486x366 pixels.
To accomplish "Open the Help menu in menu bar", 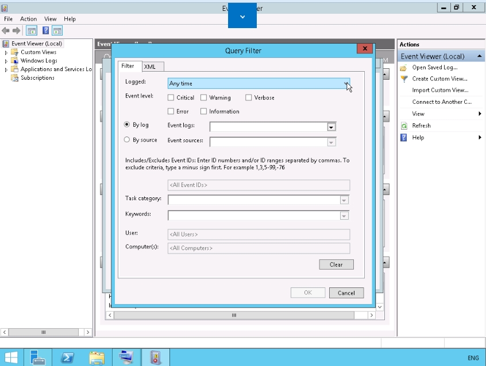I will [70, 19].
